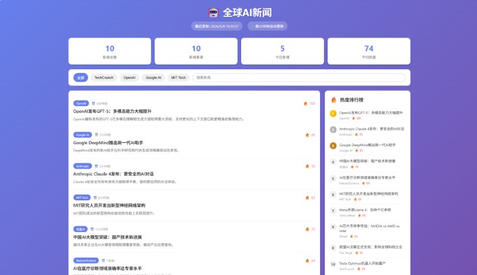This screenshot has width=477, height=275.
Task: Open headline 中国AI大模型突破：国产技术新进展
Action: pos(108,237)
